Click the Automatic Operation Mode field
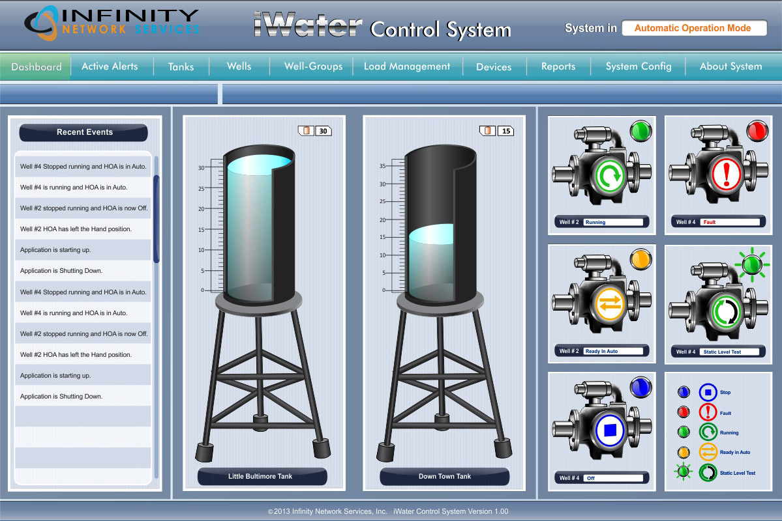This screenshot has height=521, width=782. coord(694,28)
